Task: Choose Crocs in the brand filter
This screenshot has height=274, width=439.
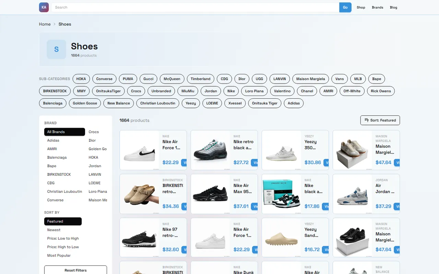Action: point(96,132)
